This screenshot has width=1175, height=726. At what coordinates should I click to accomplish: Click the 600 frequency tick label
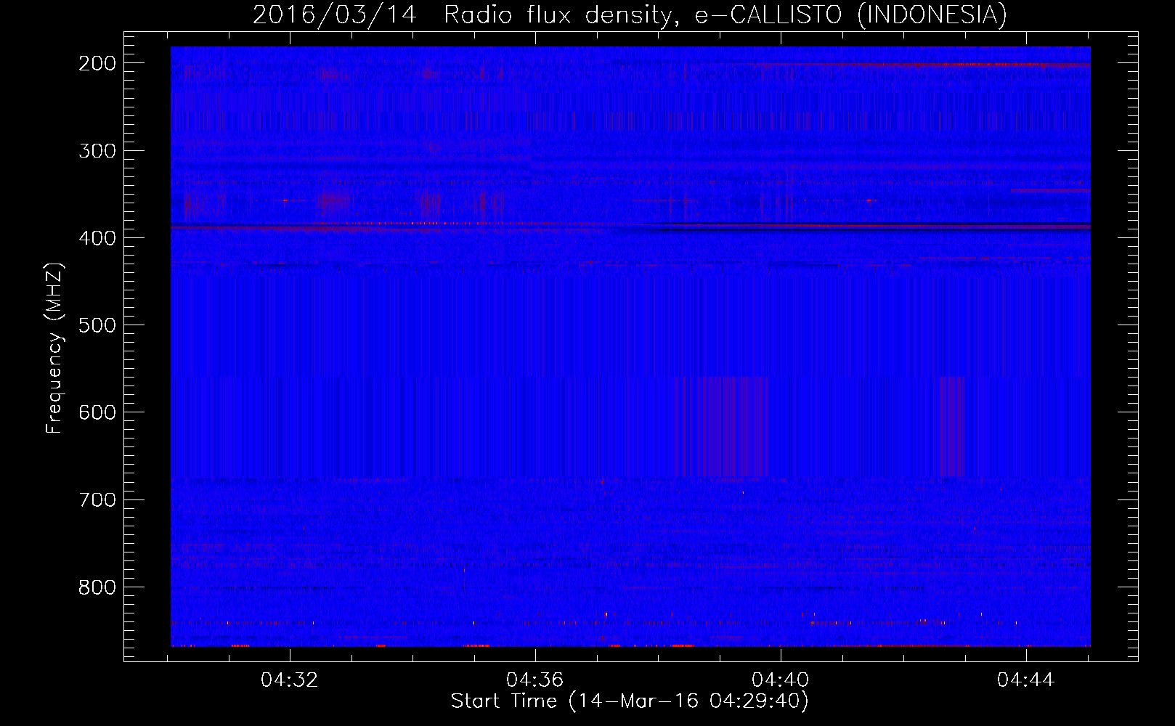(97, 412)
